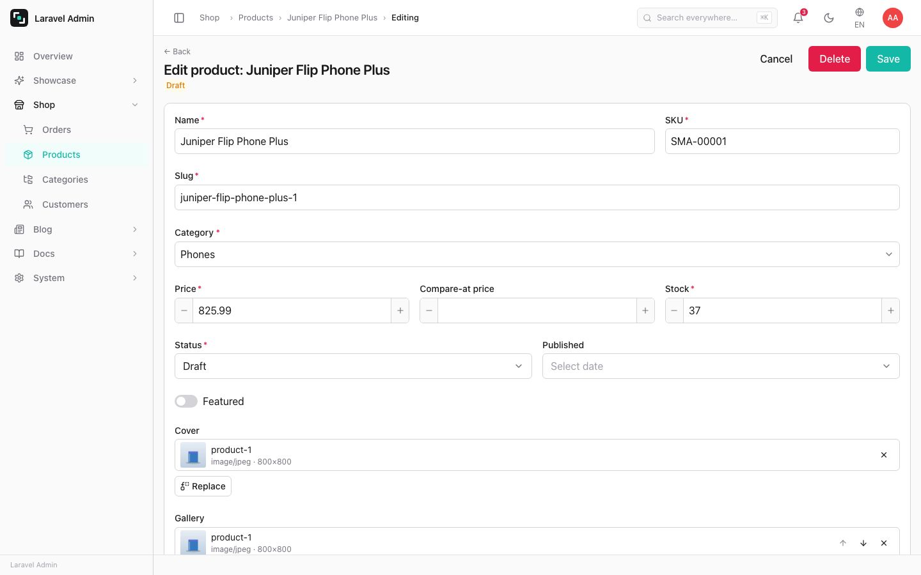
Task: Delete this product
Action: pos(835,59)
